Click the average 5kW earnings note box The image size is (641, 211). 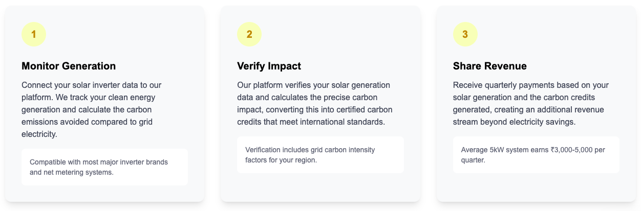pyautogui.click(x=536, y=155)
